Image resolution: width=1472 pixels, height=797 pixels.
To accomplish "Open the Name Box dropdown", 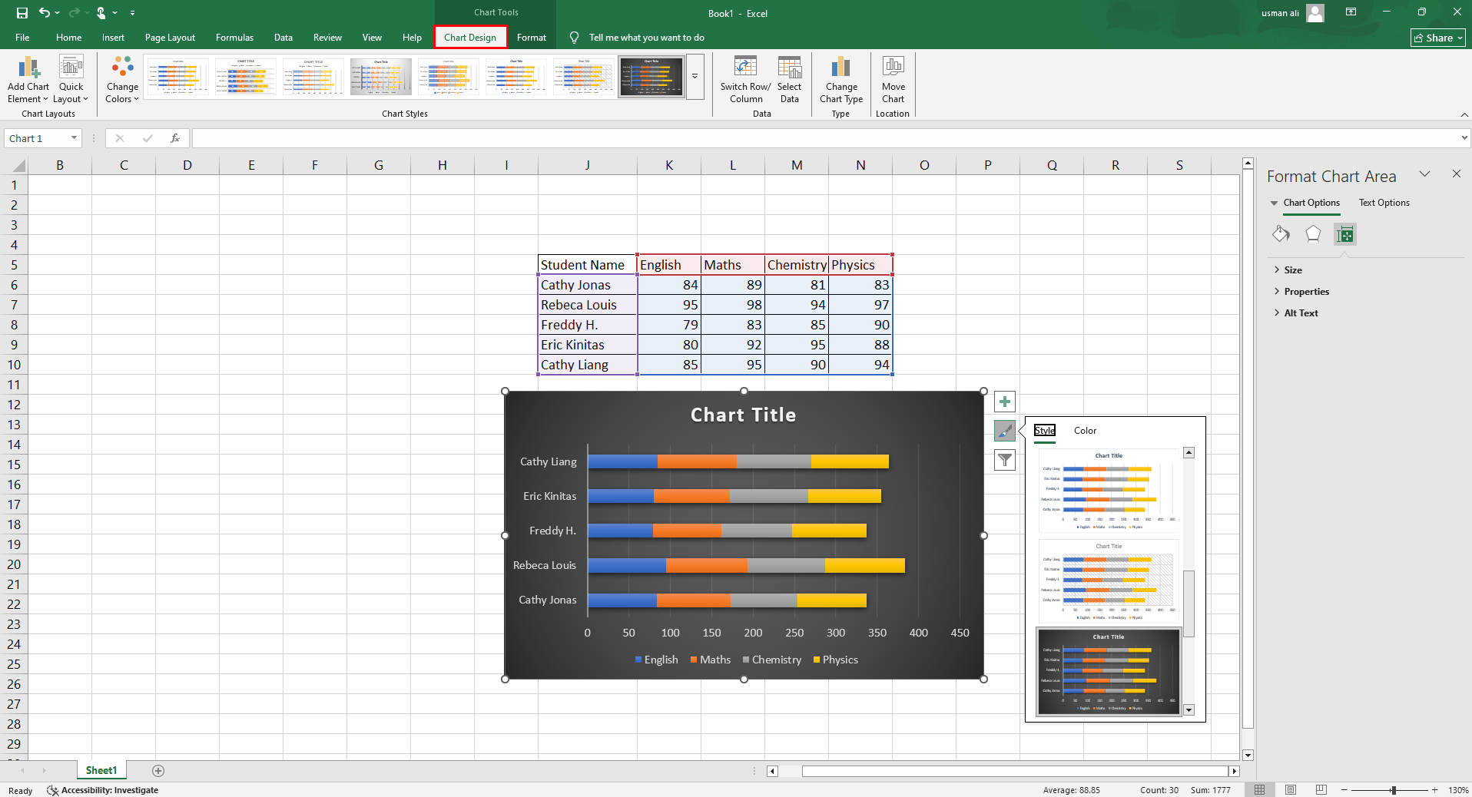I will click(74, 138).
